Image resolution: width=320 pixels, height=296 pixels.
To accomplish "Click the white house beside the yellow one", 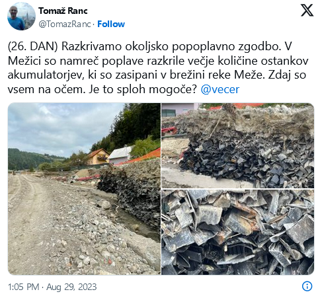I will click(x=120, y=155).
